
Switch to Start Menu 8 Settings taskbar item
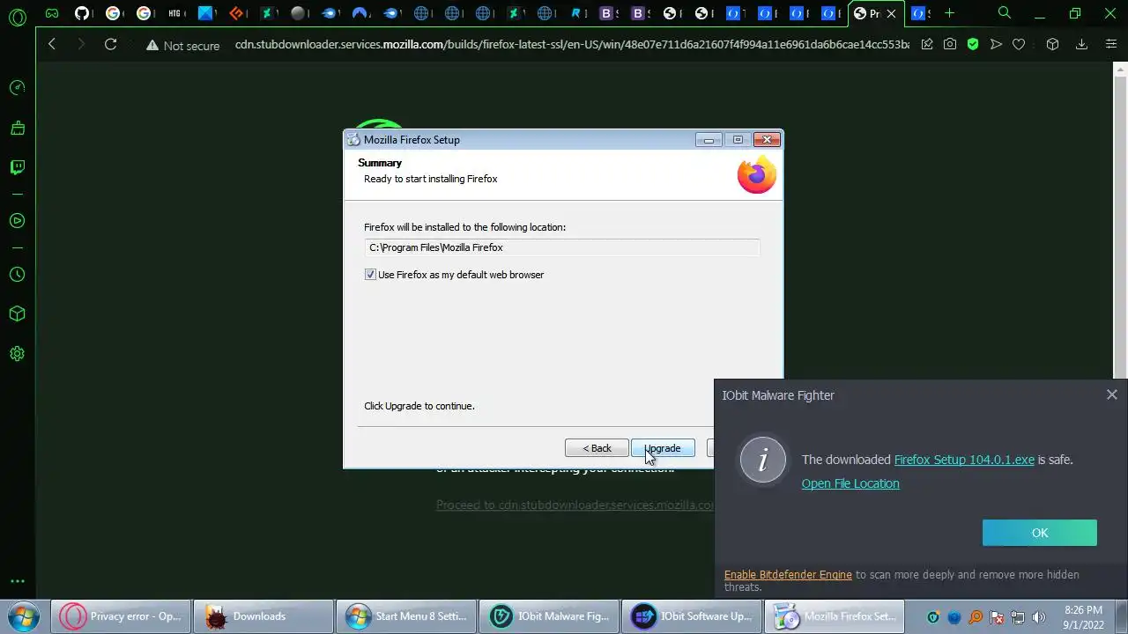[406, 616]
